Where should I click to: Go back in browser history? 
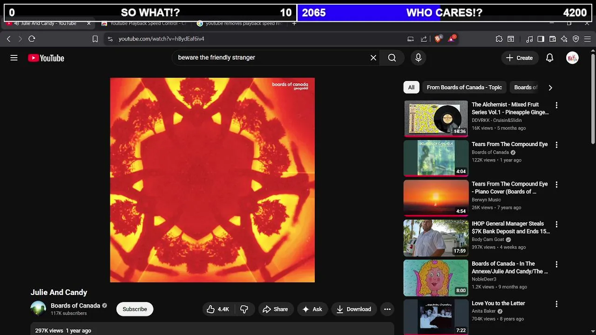click(x=8, y=39)
